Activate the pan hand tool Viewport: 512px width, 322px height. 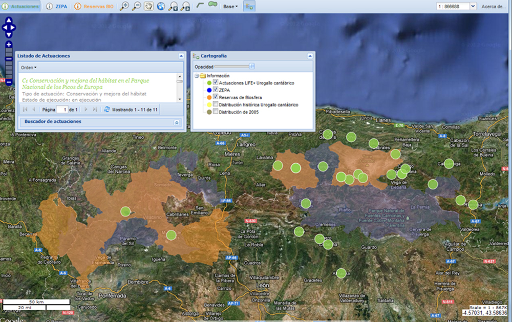tap(149, 7)
